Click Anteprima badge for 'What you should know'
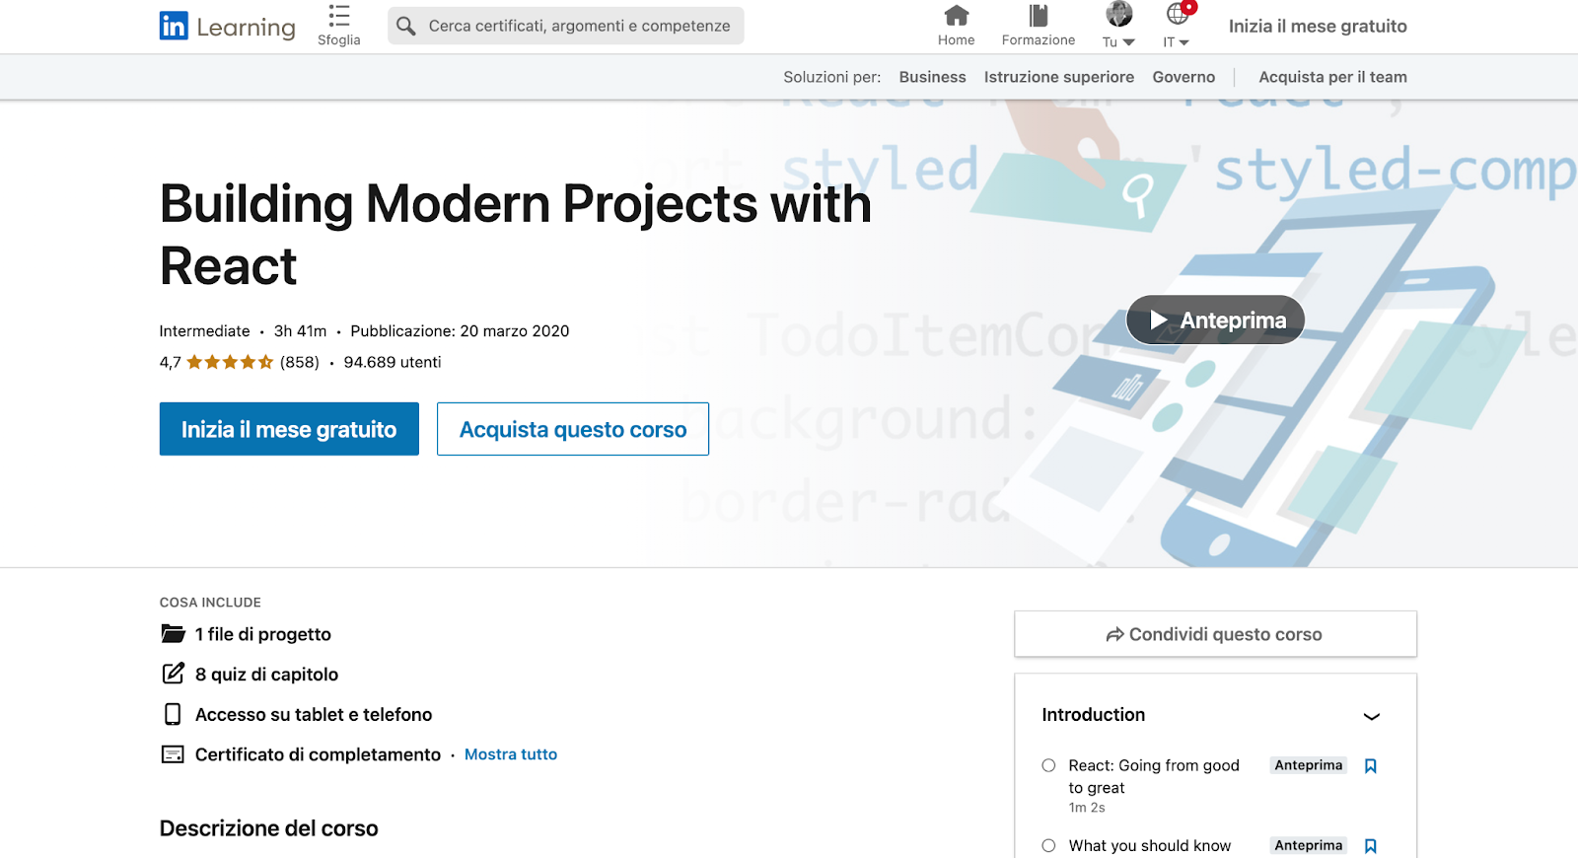The height and width of the screenshot is (858, 1578). point(1309,845)
